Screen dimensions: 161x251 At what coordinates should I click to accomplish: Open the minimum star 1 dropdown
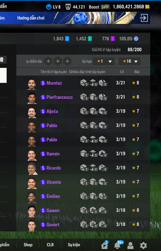pyautogui.click(x=104, y=61)
